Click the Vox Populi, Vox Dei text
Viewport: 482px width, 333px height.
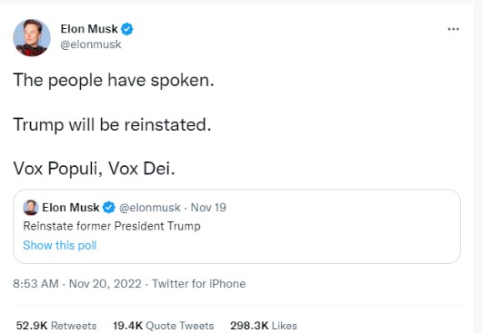[94, 169]
